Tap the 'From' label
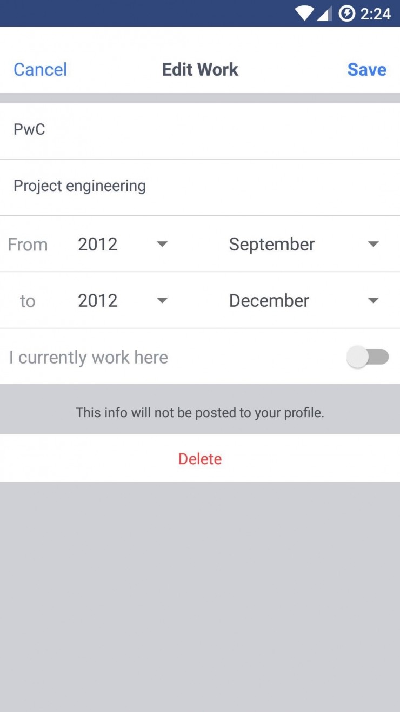Viewport: 400px width, 712px height. coord(28,245)
